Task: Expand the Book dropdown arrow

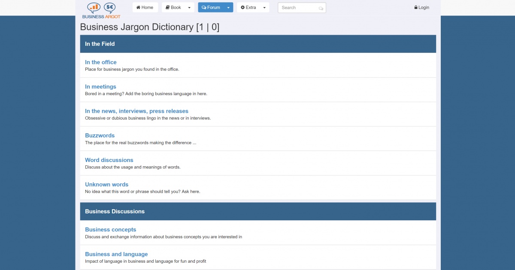Action: (189, 8)
